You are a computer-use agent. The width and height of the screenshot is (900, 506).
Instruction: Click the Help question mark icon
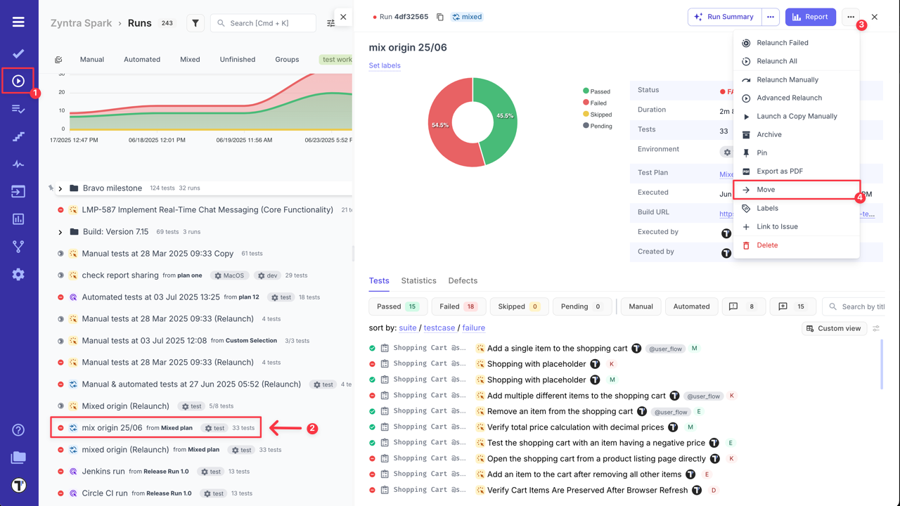tap(18, 430)
